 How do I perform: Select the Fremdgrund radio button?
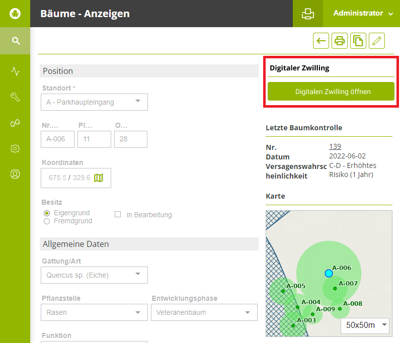pyautogui.click(x=47, y=221)
